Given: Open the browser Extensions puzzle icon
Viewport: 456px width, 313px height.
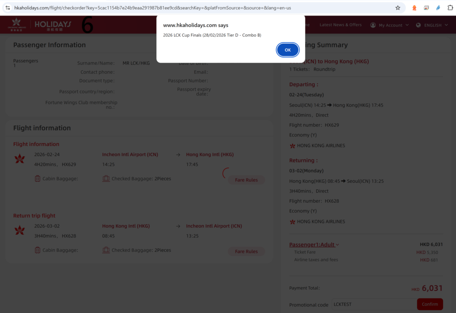Looking at the screenshot, I should click(450, 8).
